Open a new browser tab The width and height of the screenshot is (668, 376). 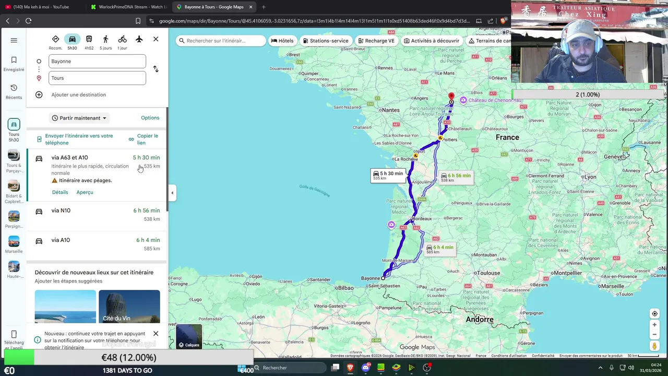264,7
